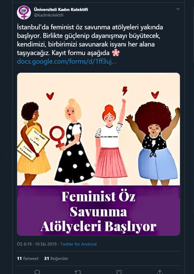194x274 pixels.
Task: Click the tweet body text about İstanbul workshops
Action: click(90, 40)
